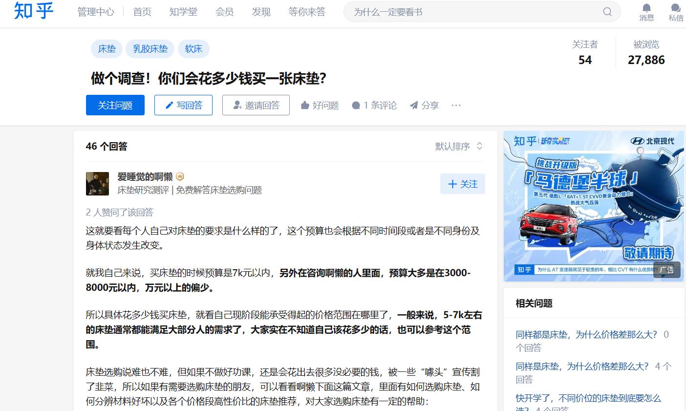This screenshot has height=411, width=686.
Task: Click the 知乎 logo
Action: click(33, 12)
